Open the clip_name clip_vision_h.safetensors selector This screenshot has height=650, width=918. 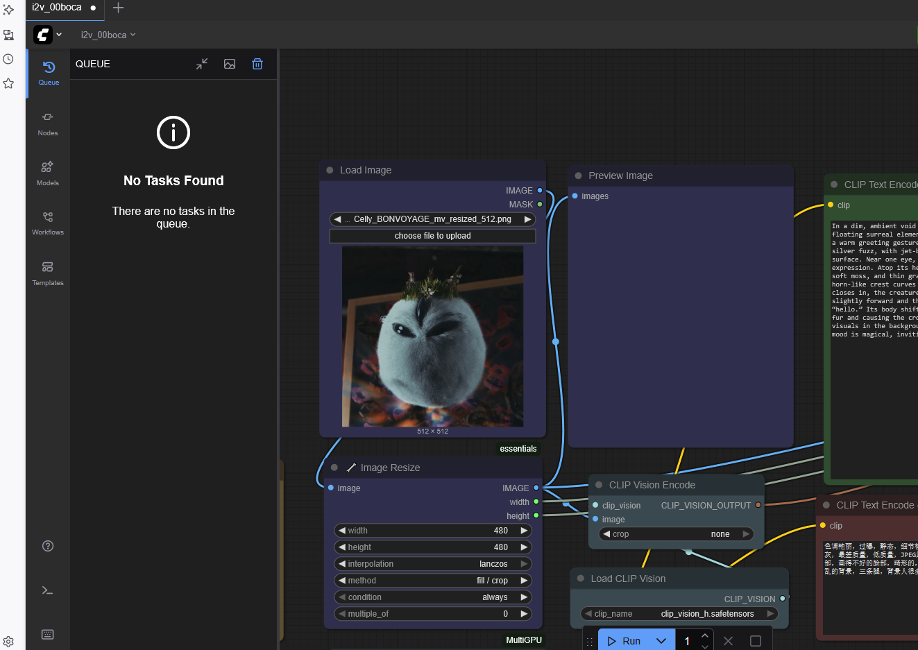(x=679, y=614)
